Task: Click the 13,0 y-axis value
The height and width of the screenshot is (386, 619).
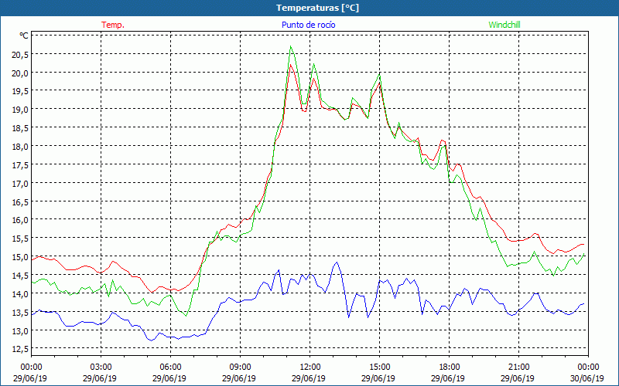Action: click(x=21, y=331)
